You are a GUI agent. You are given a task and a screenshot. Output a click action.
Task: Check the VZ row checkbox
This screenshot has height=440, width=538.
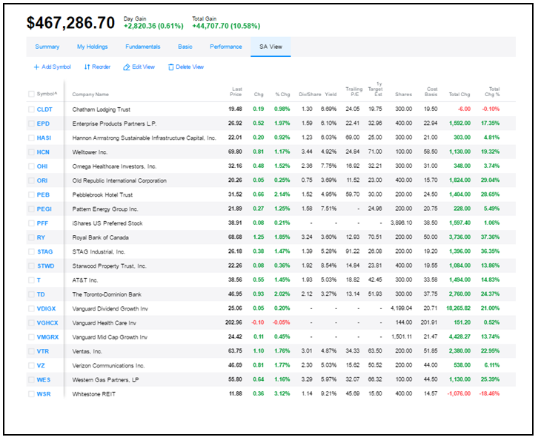32,366
